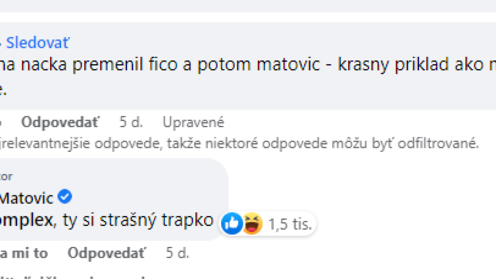496x279 pixels.
Task: View edit history via Upravené
Action: pos(193,122)
